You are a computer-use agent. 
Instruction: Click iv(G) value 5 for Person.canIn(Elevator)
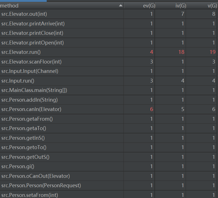183,109
